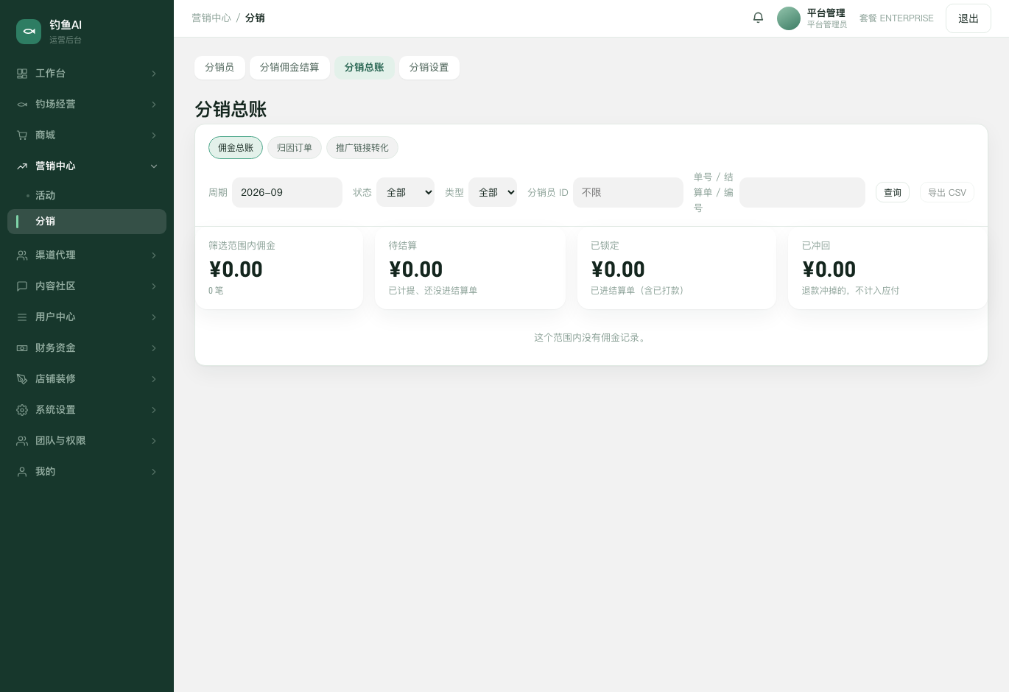Click the 钓场经营 fish icon
The height and width of the screenshot is (692, 1009).
click(x=22, y=105)
